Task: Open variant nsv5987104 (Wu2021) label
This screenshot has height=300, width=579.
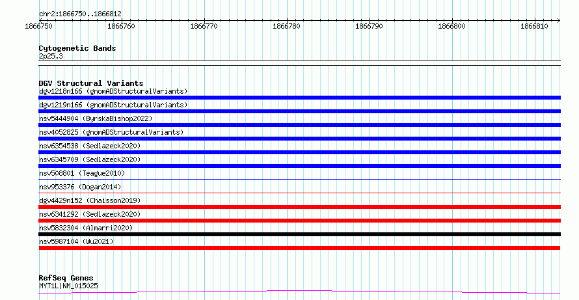Action: point(76,241)
